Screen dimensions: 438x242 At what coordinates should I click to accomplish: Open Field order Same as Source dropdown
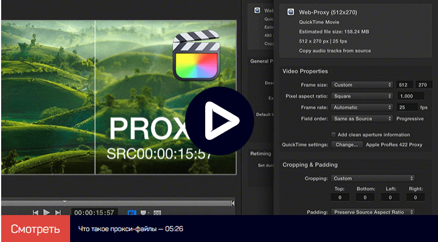click(362, 119)
